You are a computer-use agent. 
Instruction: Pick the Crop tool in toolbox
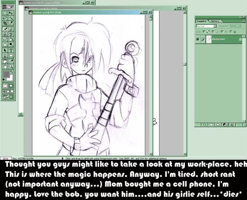(5, 23)
